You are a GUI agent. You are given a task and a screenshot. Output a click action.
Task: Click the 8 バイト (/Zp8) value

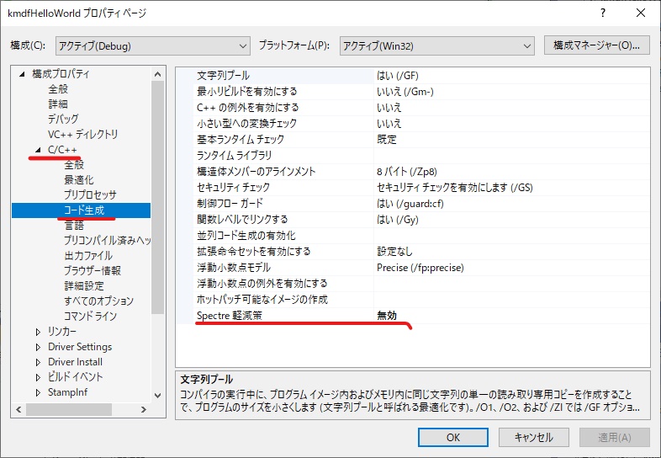point(407,172)
